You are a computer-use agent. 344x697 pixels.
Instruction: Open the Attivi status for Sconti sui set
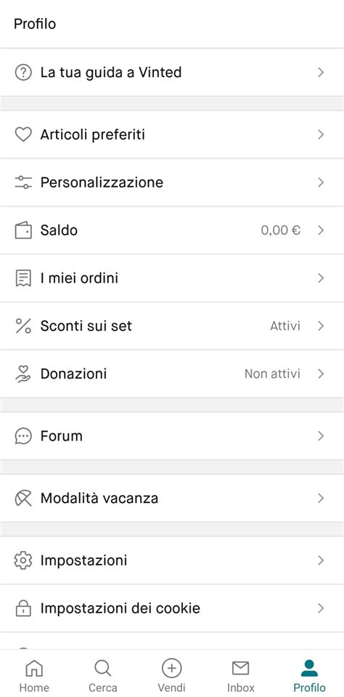(285, 326)
